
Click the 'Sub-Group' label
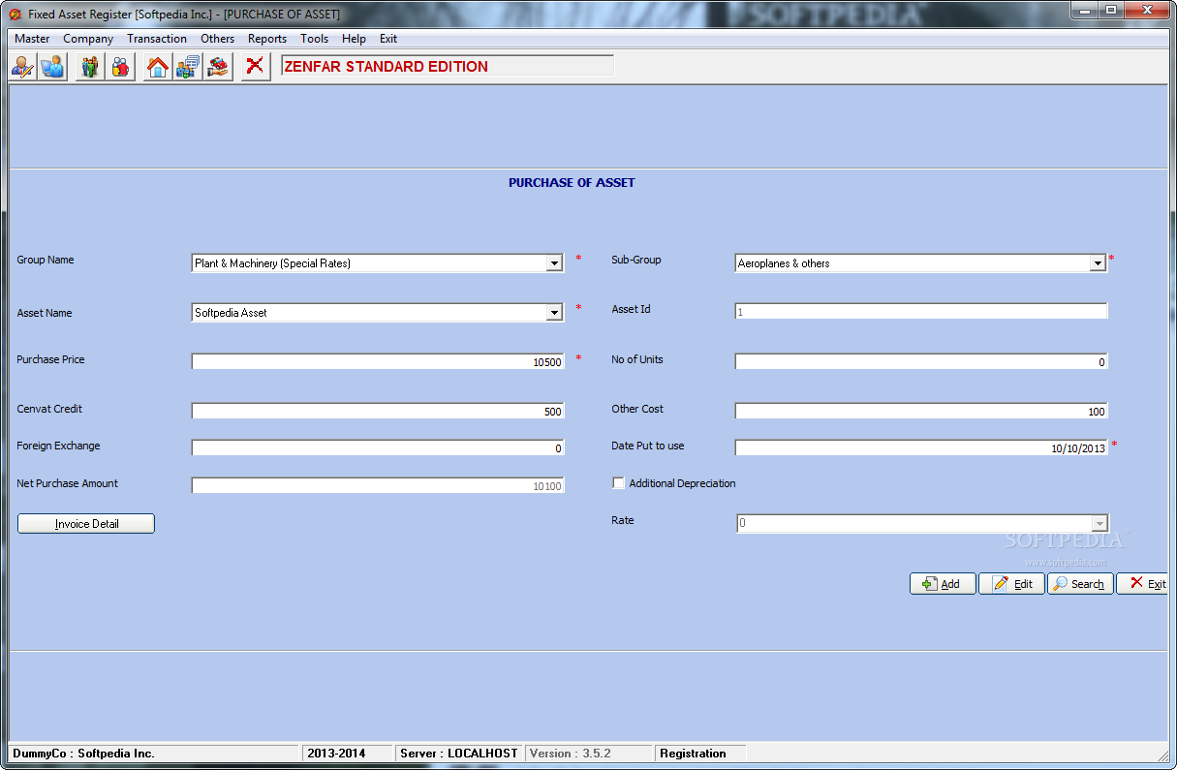pos(636,260)
